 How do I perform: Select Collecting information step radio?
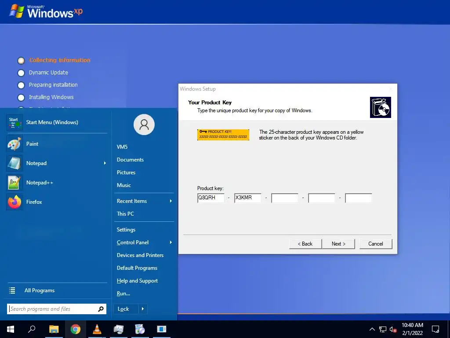(x=21, y=61)
